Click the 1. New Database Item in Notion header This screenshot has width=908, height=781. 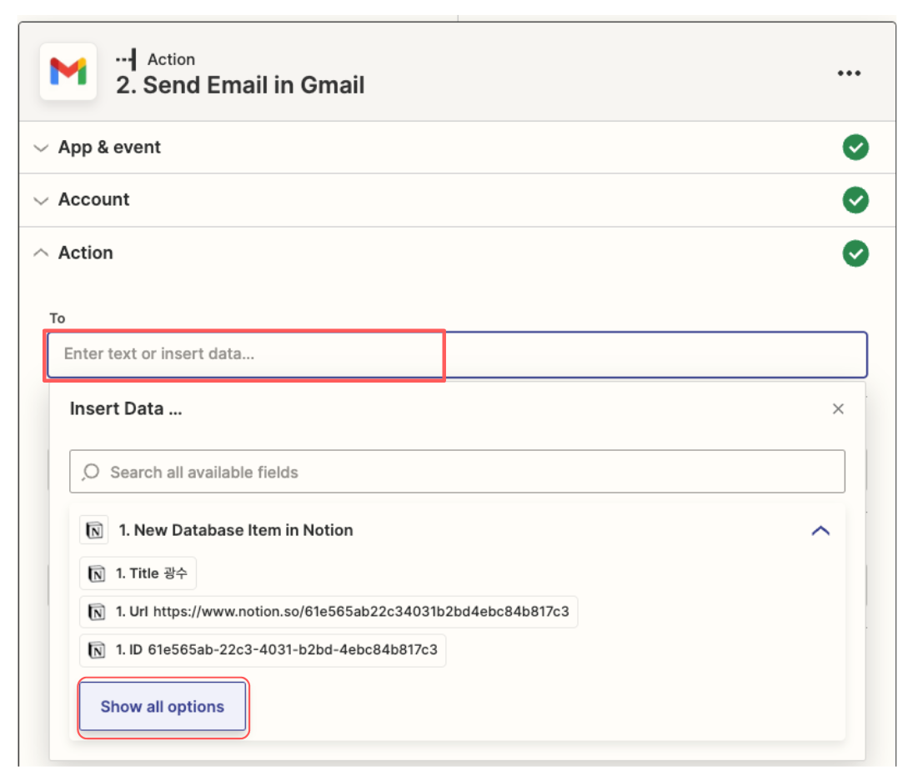pos(236,530)
